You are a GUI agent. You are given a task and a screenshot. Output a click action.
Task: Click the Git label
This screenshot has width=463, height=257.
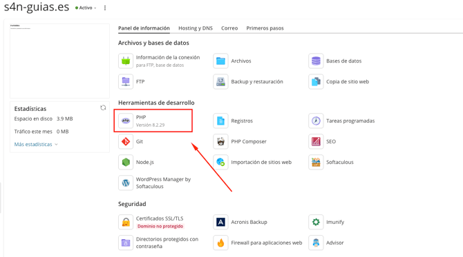click(140, 142)
